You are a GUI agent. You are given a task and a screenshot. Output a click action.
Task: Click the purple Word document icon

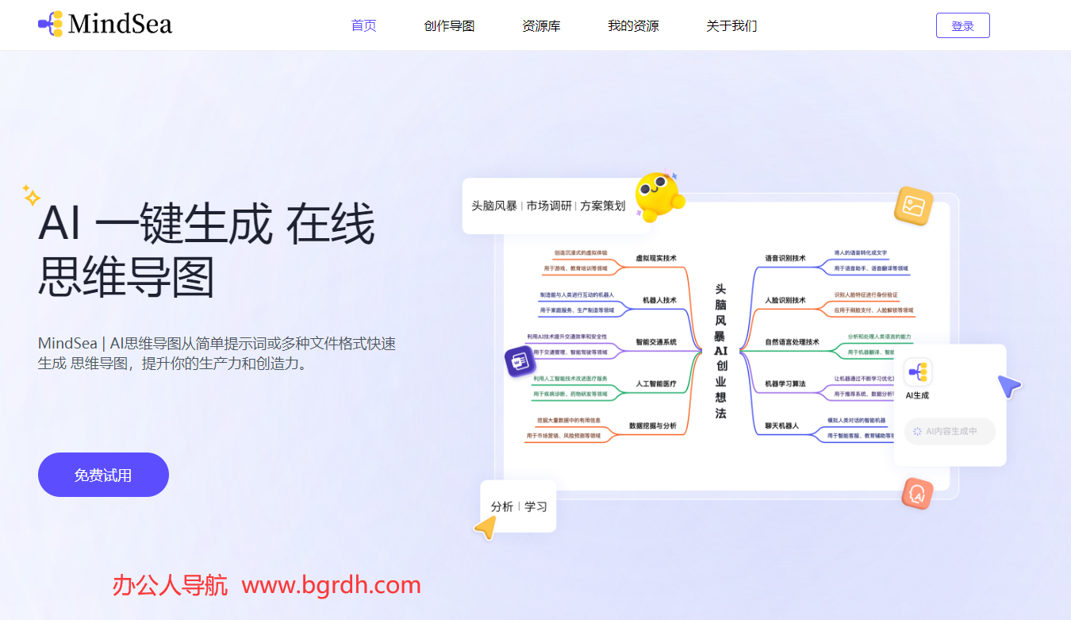pos(520,361)
